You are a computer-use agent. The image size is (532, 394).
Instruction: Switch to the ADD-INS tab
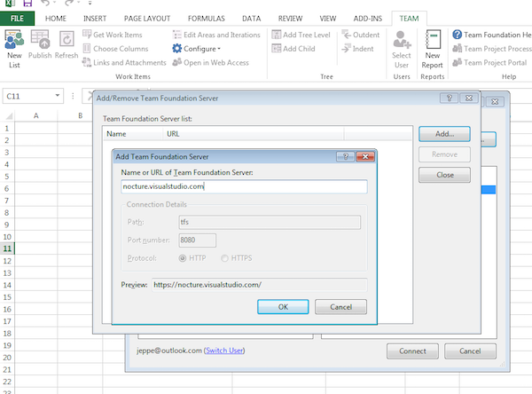pyautogui.click(x=367, y=19)
